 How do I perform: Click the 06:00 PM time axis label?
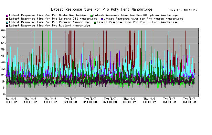tap(189, 100)
